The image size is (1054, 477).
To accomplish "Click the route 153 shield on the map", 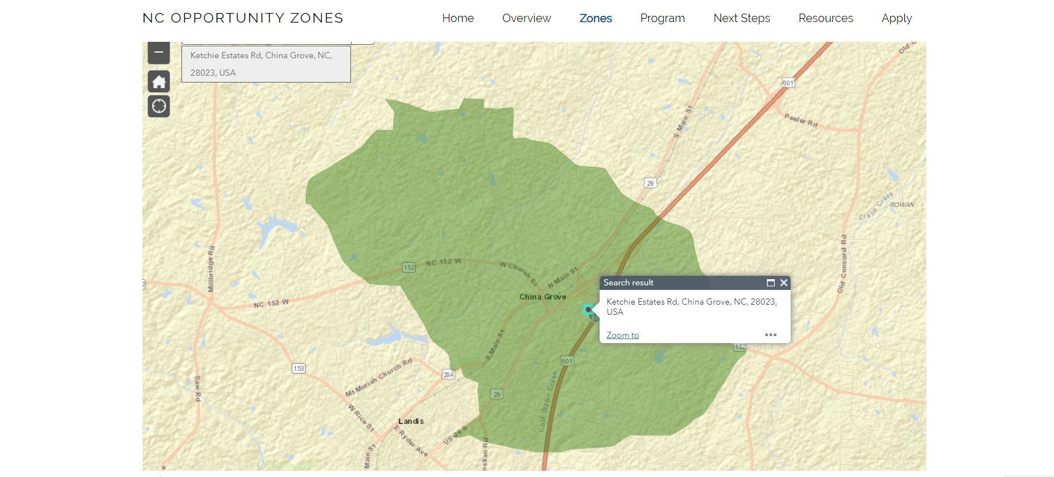I will click(x=298, y=368).
